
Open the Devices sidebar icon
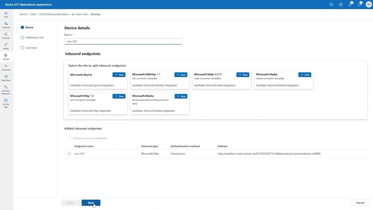pos(6,57)
